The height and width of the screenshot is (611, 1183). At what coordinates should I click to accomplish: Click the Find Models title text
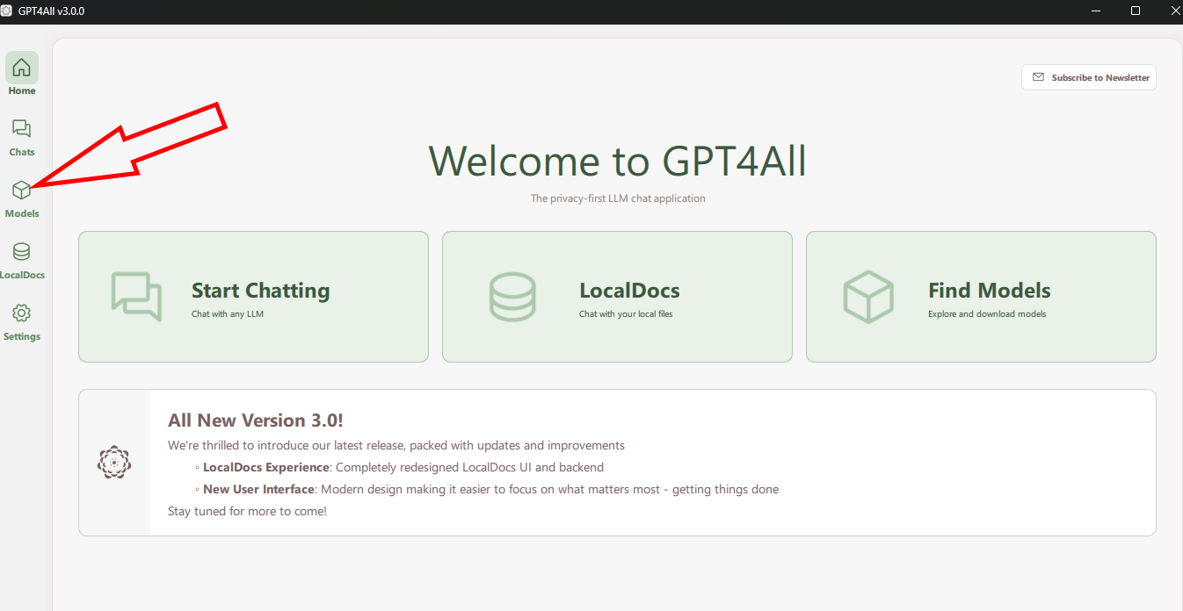coord(990,291)
